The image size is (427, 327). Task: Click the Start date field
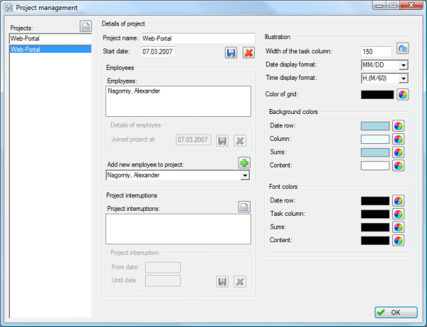click(158, 52)
